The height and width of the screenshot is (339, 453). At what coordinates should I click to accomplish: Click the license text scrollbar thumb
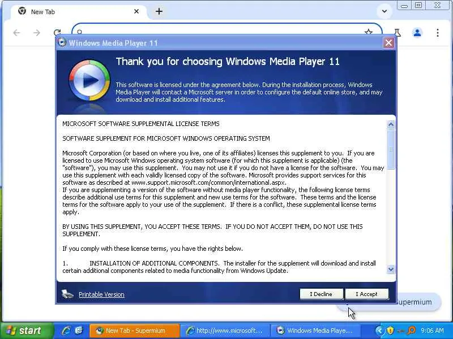[391, 149]
